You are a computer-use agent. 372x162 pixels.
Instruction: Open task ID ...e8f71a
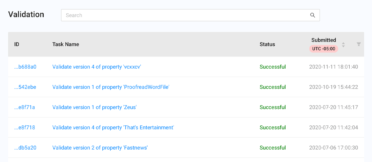[24, 107]
